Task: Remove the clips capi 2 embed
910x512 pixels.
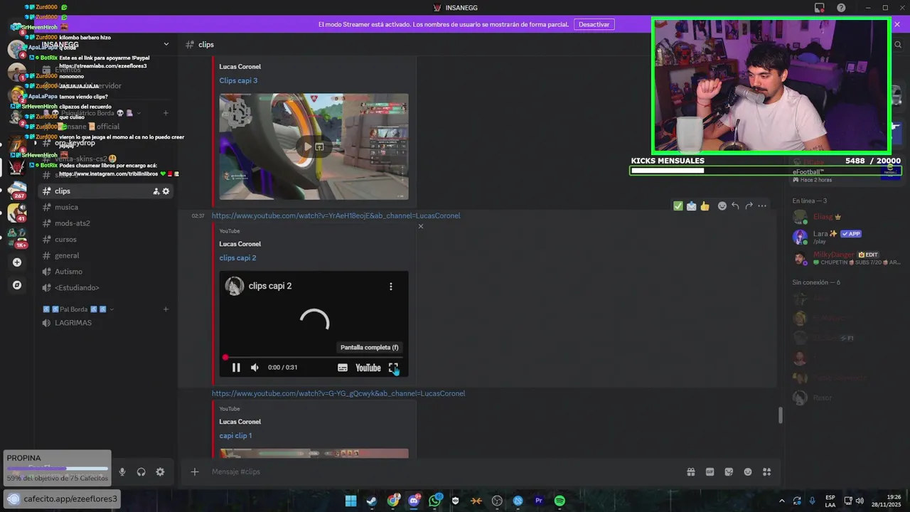Action: (x=420, y=226)
